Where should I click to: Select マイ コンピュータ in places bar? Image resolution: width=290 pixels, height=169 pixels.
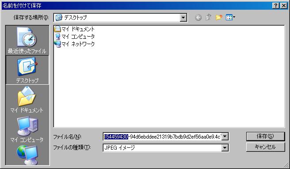[27, 129]
